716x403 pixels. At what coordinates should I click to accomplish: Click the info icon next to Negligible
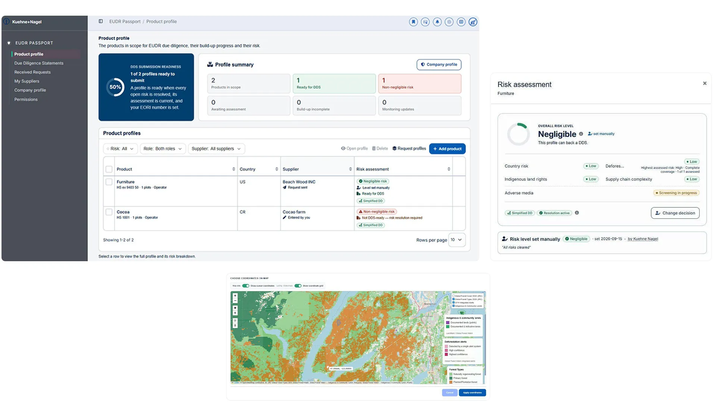[x=581, y=134]
